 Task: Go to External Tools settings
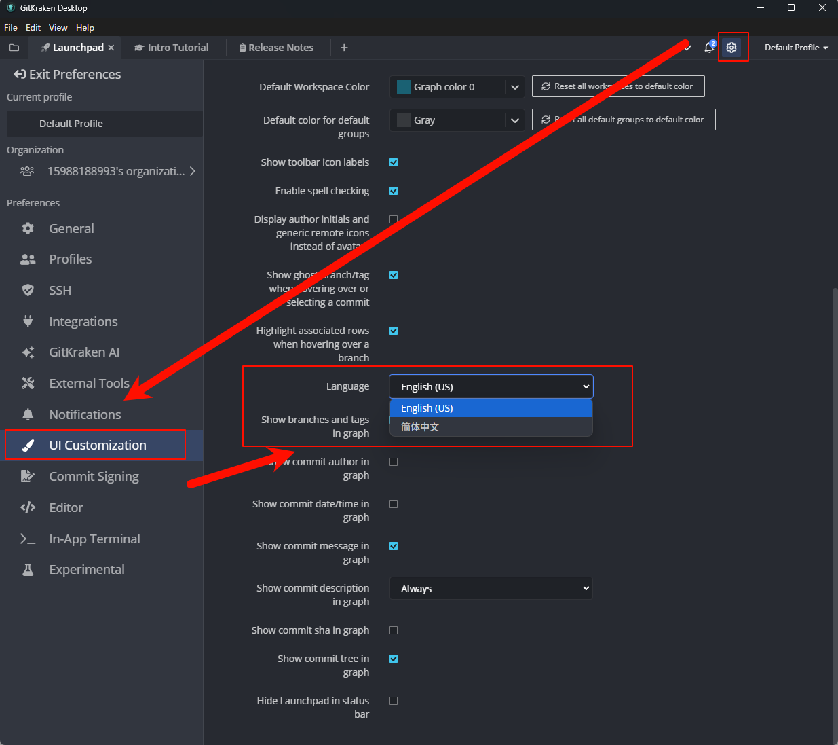(x=89, y=383)
